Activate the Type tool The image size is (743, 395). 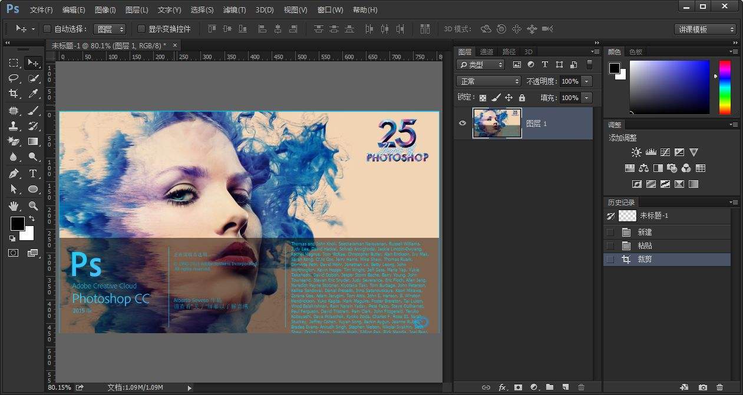(x=34, y=173)
